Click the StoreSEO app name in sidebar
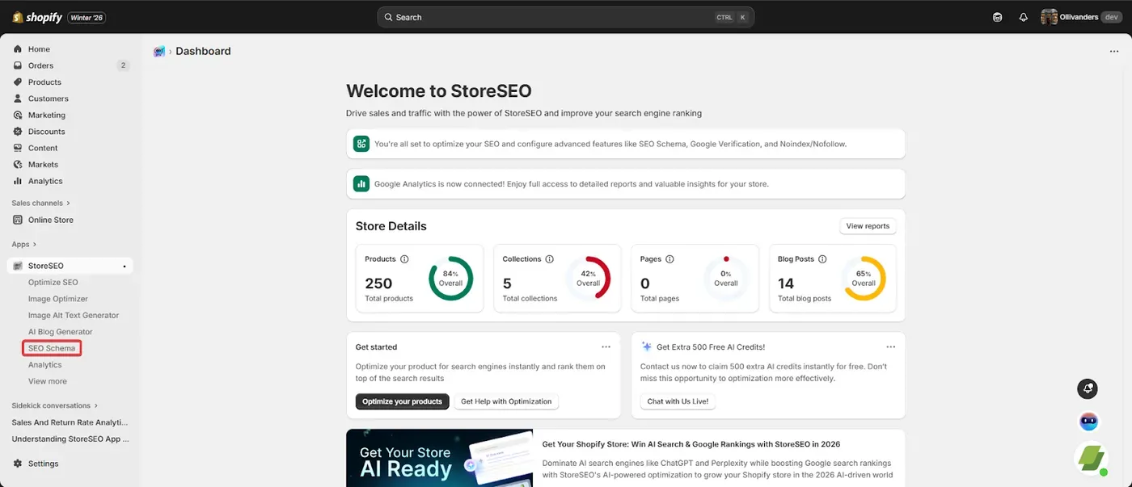1132x487 pixels. pos(46,266)
